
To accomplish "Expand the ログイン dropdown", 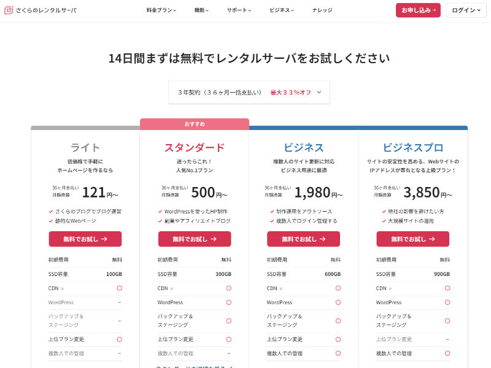I will (465, 10).
